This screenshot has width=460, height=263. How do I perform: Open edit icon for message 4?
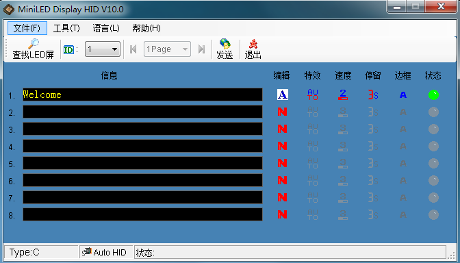[282, 146]
